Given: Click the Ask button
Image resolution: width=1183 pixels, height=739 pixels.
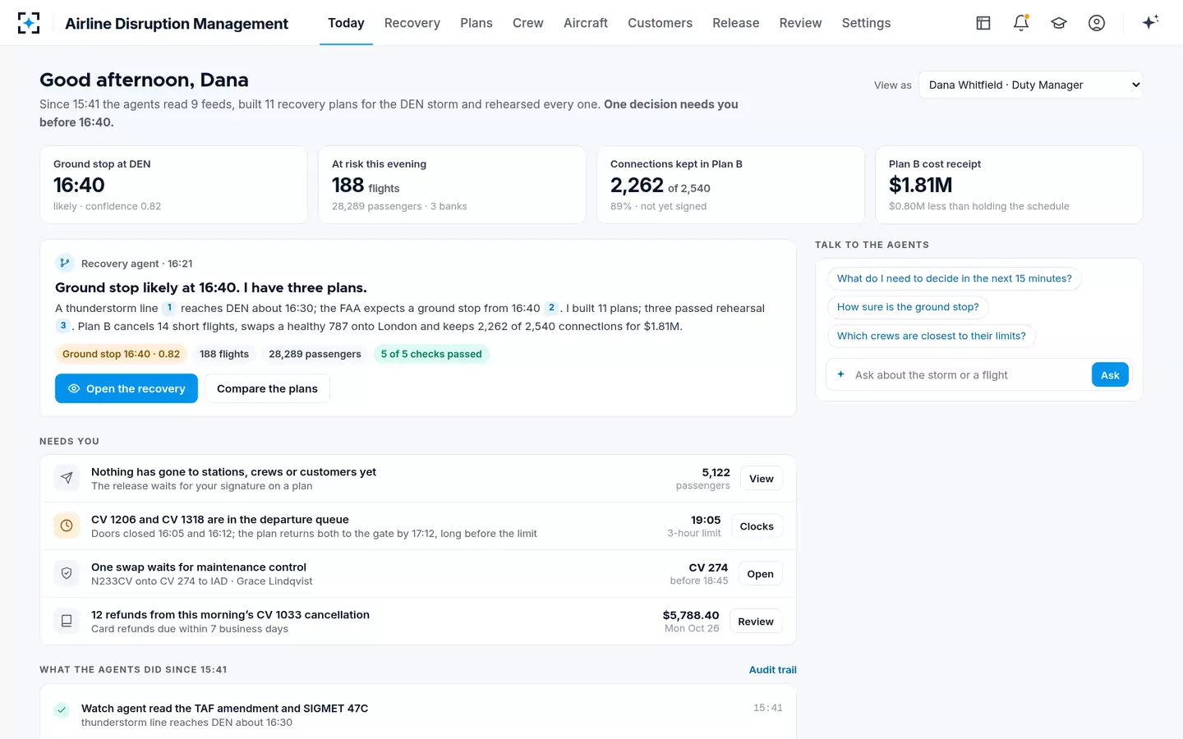Looking at the screenshot, I should 1110,374.
